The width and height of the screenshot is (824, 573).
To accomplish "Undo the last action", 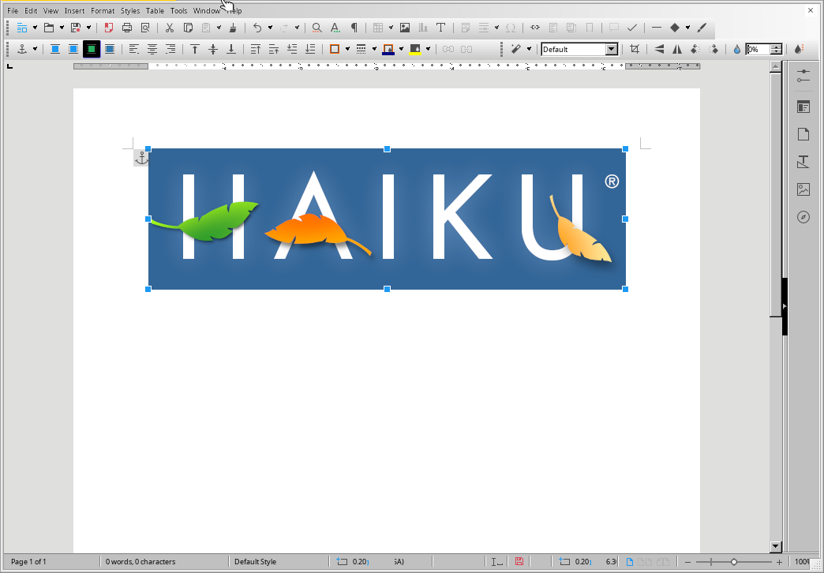I will [x=257, y=28].
